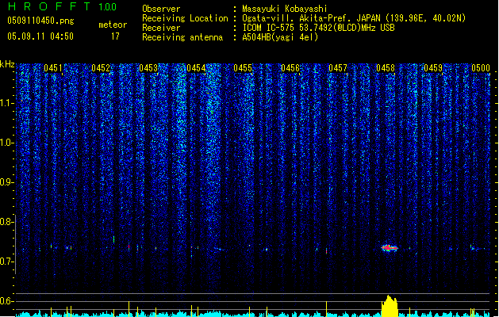The width and height of the screenshot is (499, 317).
Task: Click the 'Receiving antenna' field label
Action: click(182, 37)
